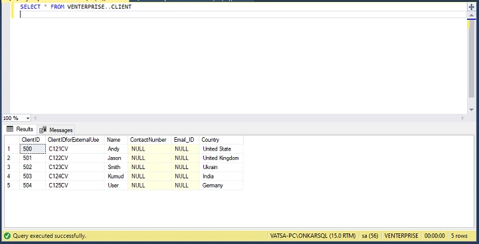
Task: Click the horizontal scrollbar right arrow
Action: pyautogui.click(x=462, y=118)
